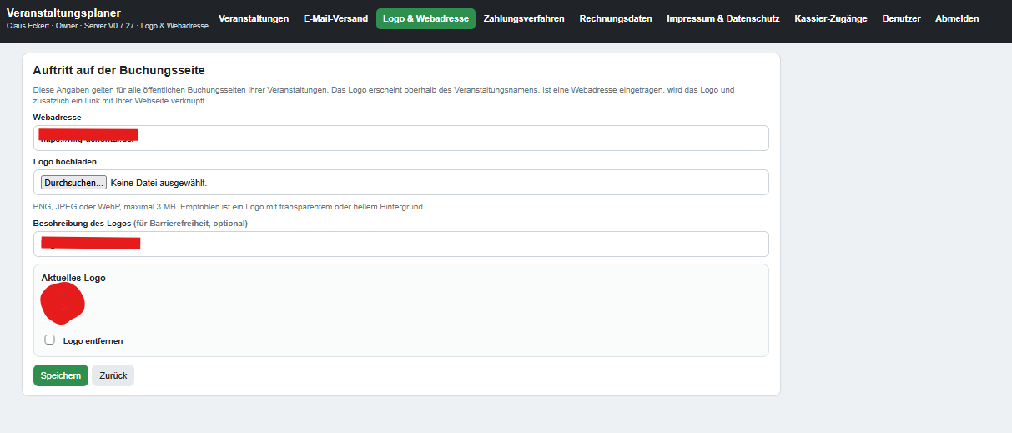
Task: Click the Logo entfernen label
Action: 93,340
